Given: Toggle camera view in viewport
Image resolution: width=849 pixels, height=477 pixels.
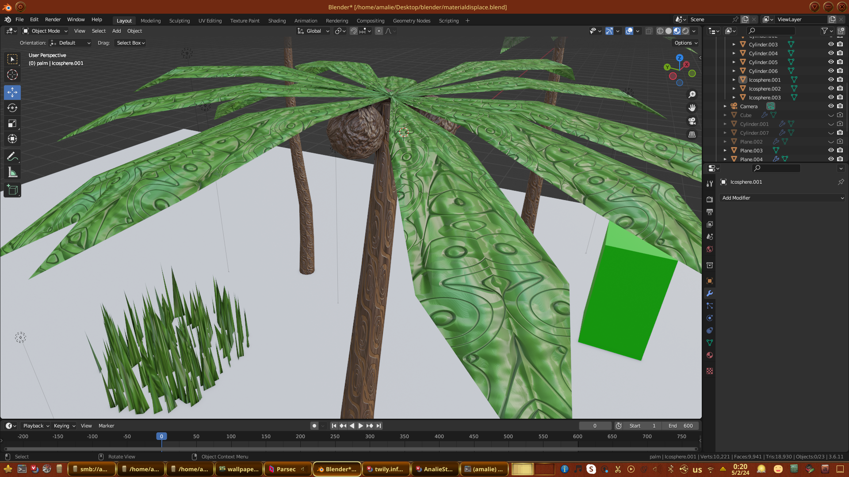Looking at the screenshot, I should [692, 121].
